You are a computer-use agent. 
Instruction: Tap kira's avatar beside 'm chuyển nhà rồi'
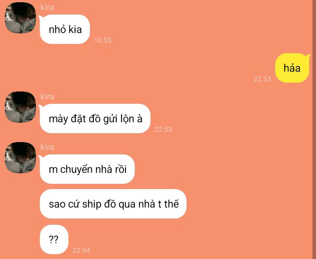20,158
